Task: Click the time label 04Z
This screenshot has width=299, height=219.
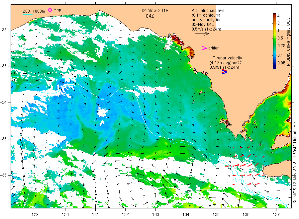Action: 150,16
